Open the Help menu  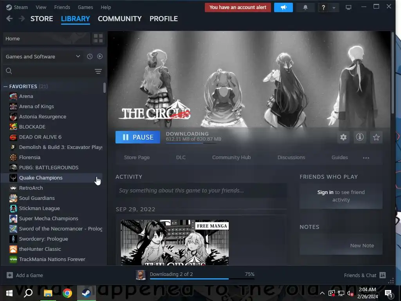click(x=106, y=7)
